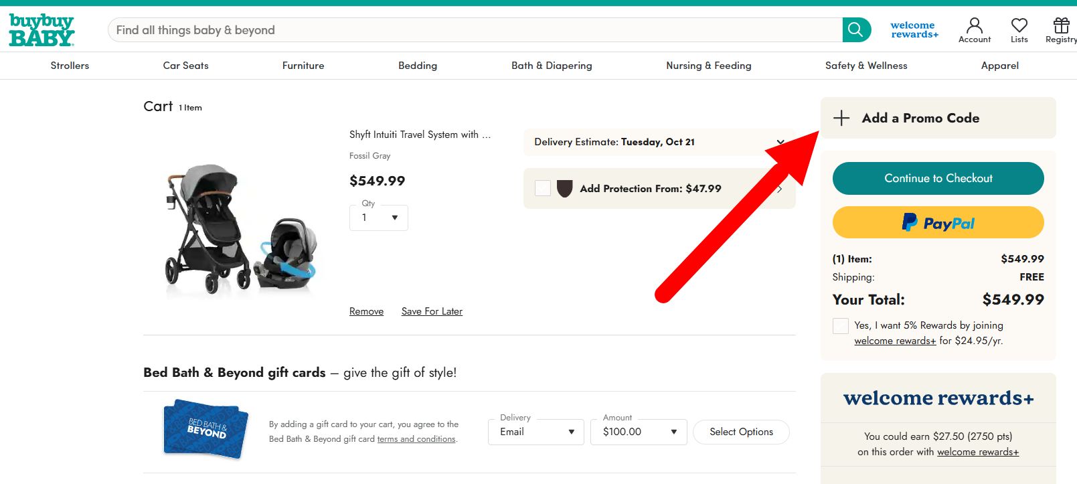
Task: Expand the Delivery Estimate section
Action: 780,142
